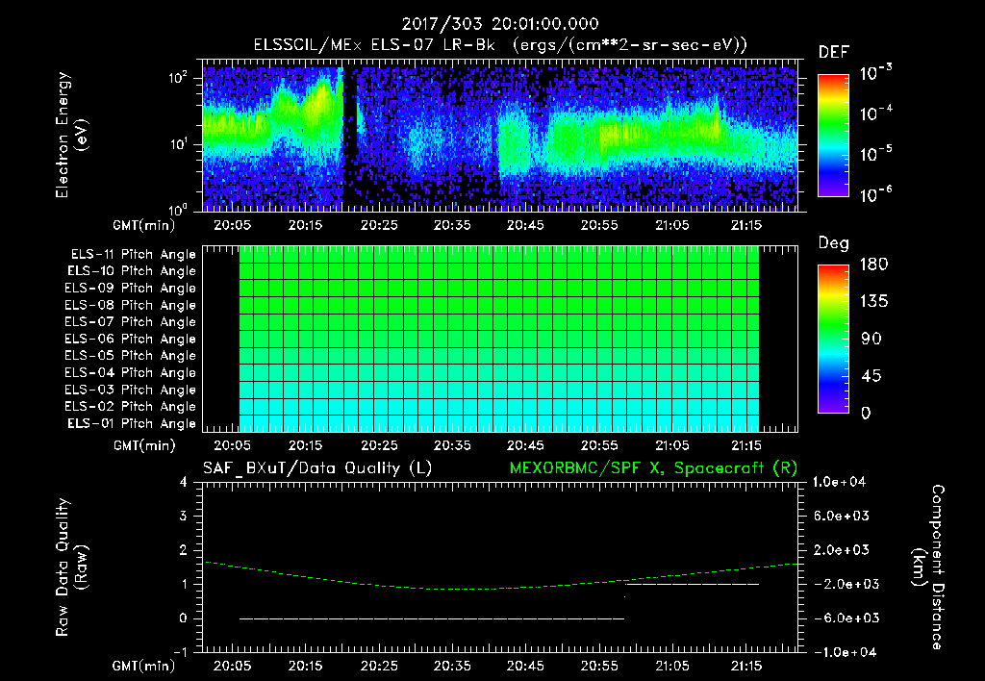Image resolution: width=985 pixels, height=681 pixels.
Task: Click the 0 tick on Deg color bar
Action: point(866,414)
